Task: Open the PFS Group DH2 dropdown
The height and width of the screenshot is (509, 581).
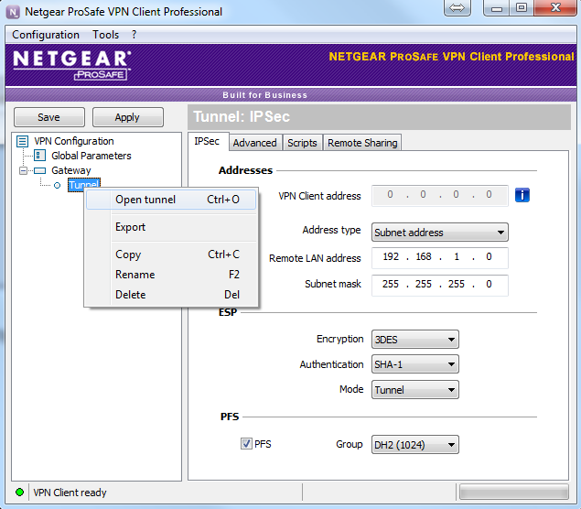Action: (x=415, y=445)
